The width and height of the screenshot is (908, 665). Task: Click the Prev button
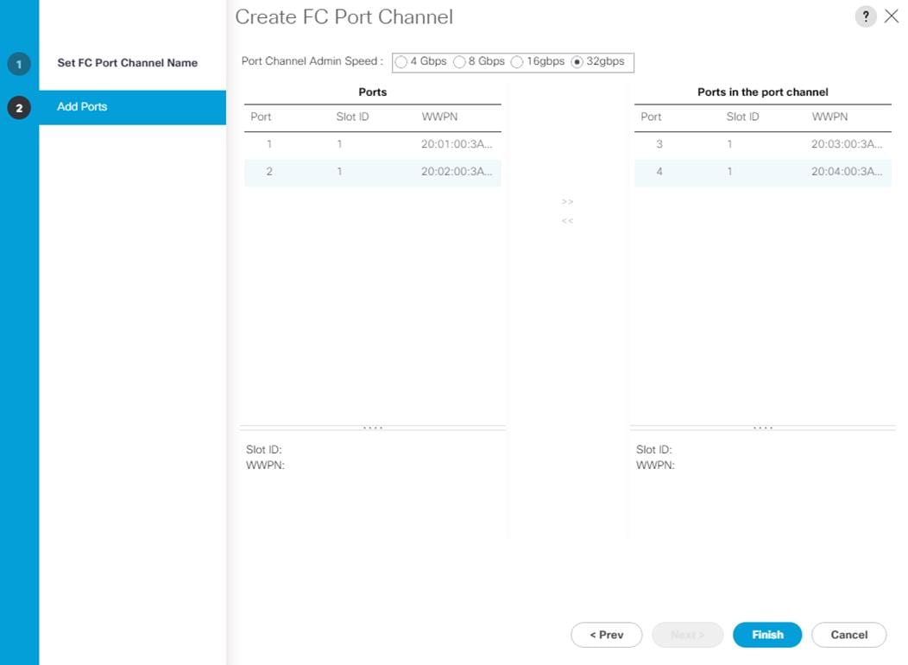[x=606, y=635]
